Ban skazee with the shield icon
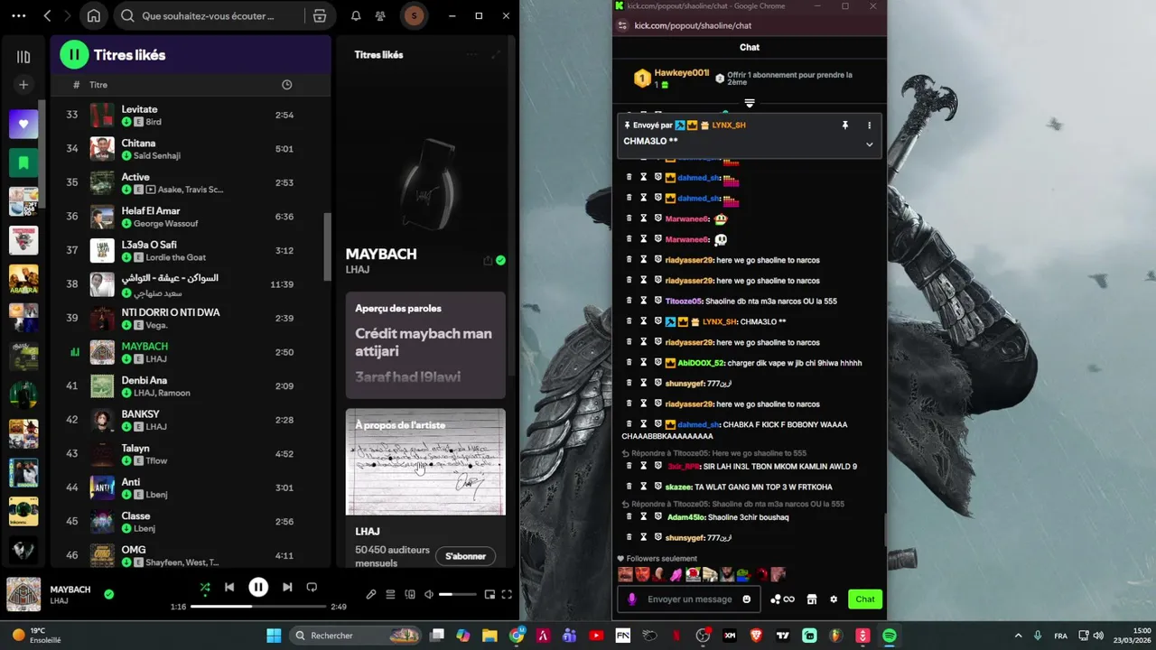Viewport: 1156px width, 650px height. pyautogui.click(x=658, y=487)
